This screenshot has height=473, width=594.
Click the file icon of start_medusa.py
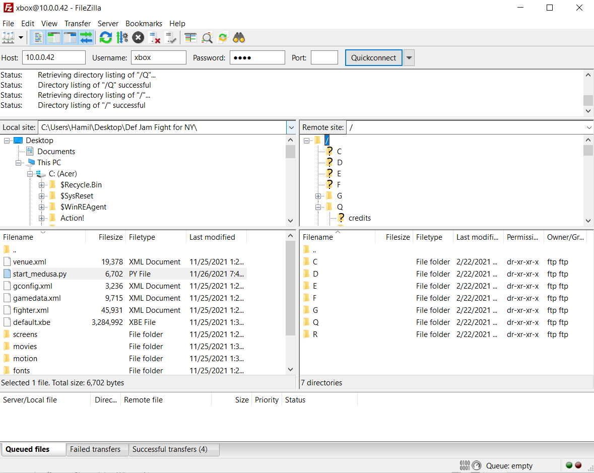[7, 274]
